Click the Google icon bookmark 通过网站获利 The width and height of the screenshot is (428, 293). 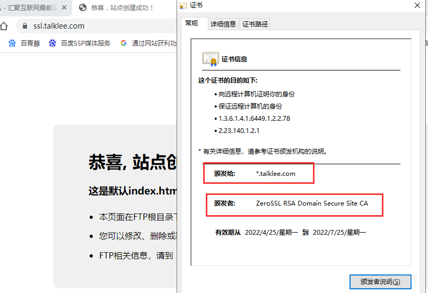click(x=124, y=43)
